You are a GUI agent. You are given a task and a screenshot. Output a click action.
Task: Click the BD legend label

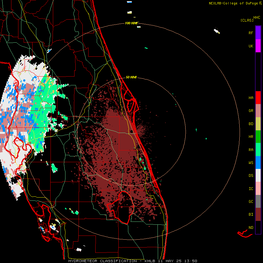pyautogui.click(x=251, y=124)
